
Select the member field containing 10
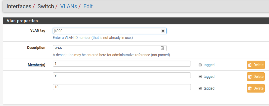point(122,87)
